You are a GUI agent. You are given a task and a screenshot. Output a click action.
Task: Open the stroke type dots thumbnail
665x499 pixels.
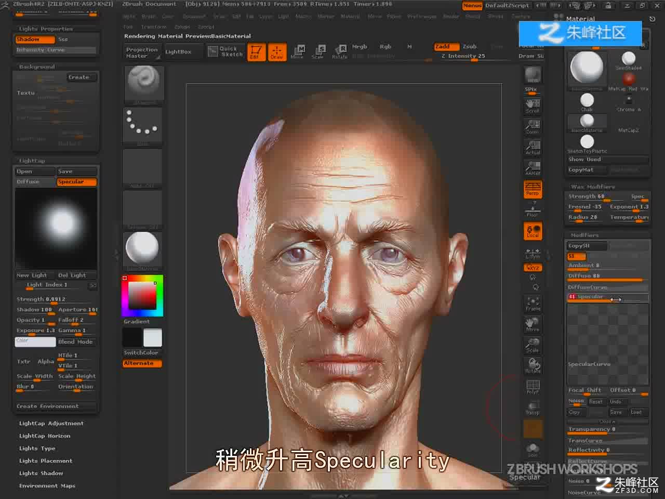coord(143,126)
